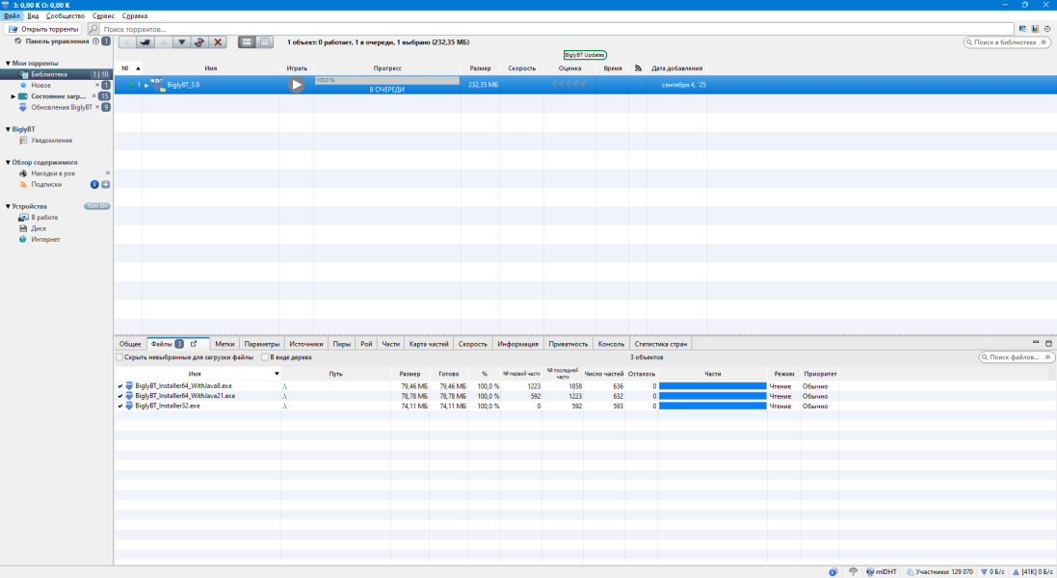Check the 'В виде дерева' checkbox

tap(264, 357)
